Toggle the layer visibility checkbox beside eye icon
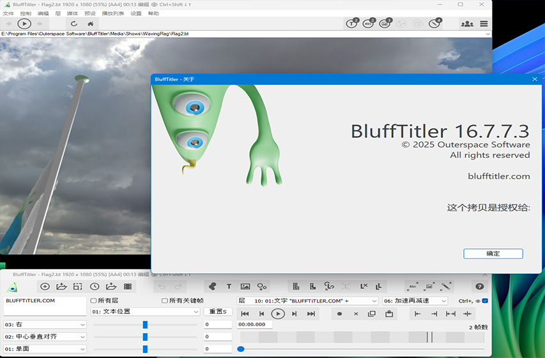This screenshot has width=545, height=358. [485, 301]
